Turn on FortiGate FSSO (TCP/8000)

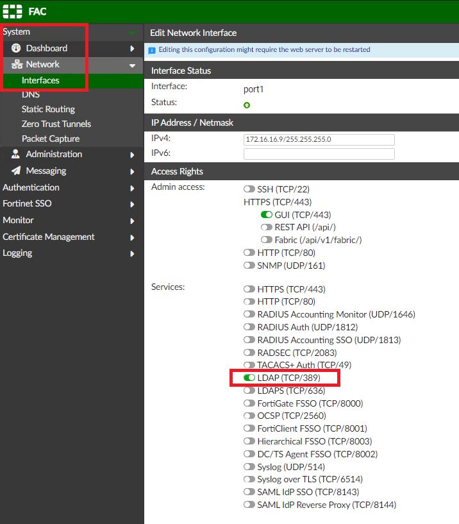pyautogui.click(x=249, y=403)
